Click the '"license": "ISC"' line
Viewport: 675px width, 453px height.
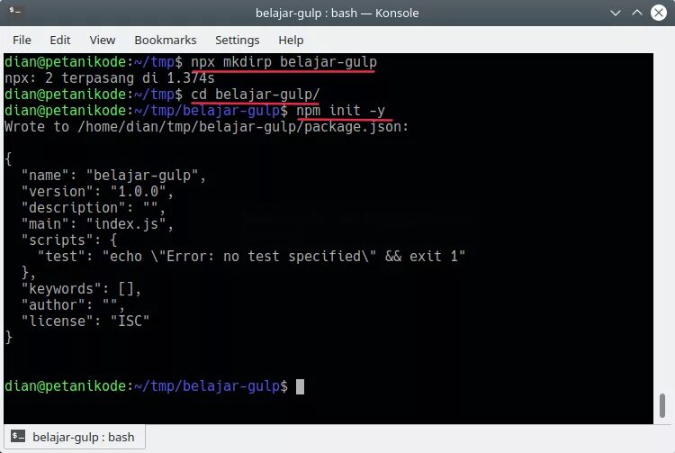[85, 322]
